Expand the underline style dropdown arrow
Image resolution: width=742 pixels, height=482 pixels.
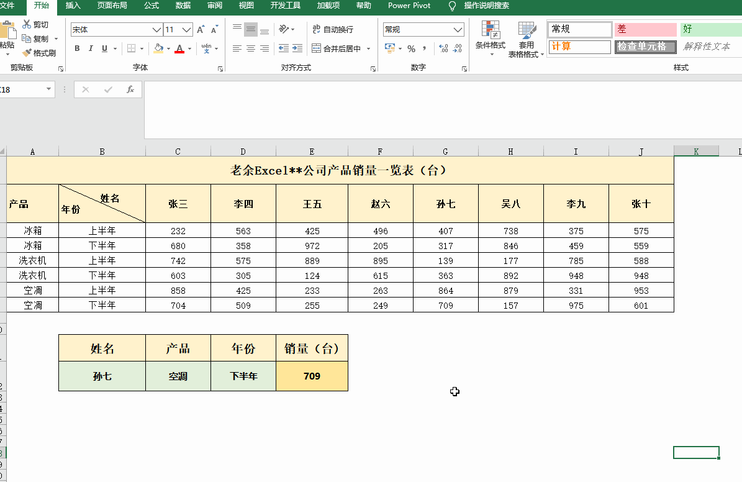click(x=115, y=48)
